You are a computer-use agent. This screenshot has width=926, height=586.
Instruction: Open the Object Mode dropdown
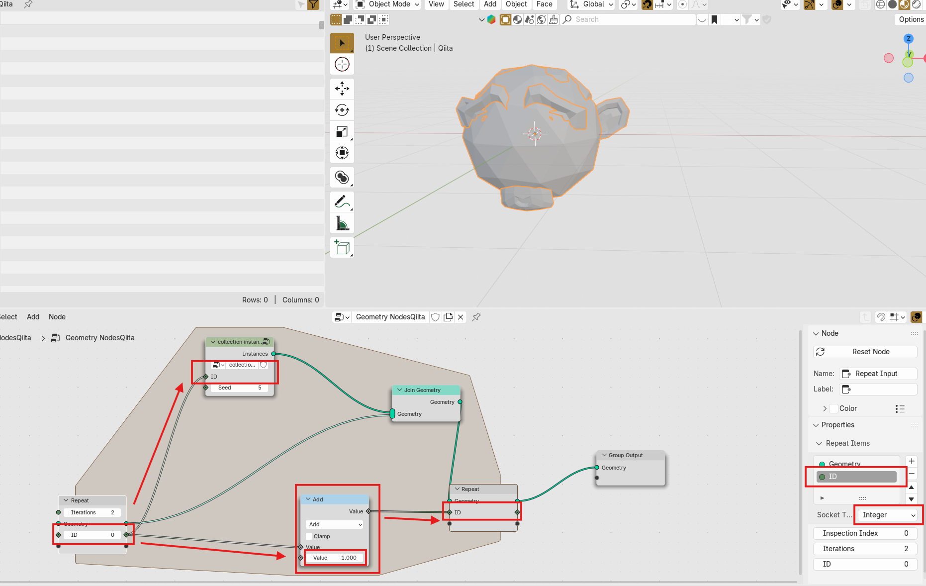coord(388,4)
